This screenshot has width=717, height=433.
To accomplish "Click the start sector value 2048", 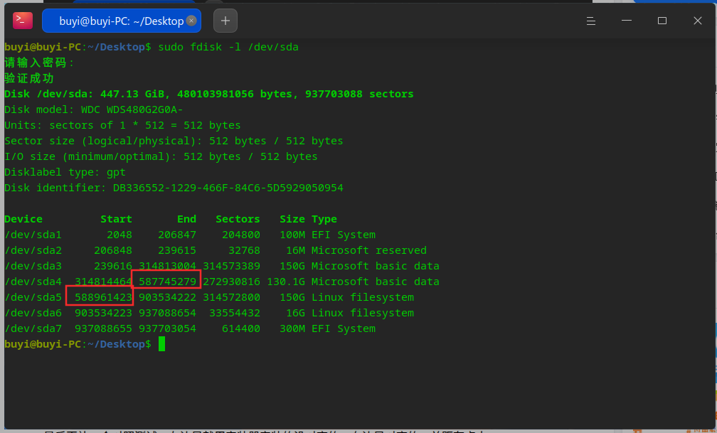I will (x=119, y=235).
